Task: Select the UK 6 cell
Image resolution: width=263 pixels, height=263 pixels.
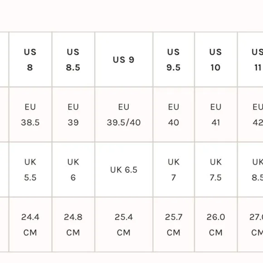Action: tap(73, 170)
